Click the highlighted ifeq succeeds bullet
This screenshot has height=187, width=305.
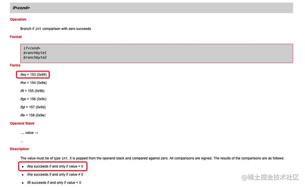pyautogui.click(x=53, y=166)
